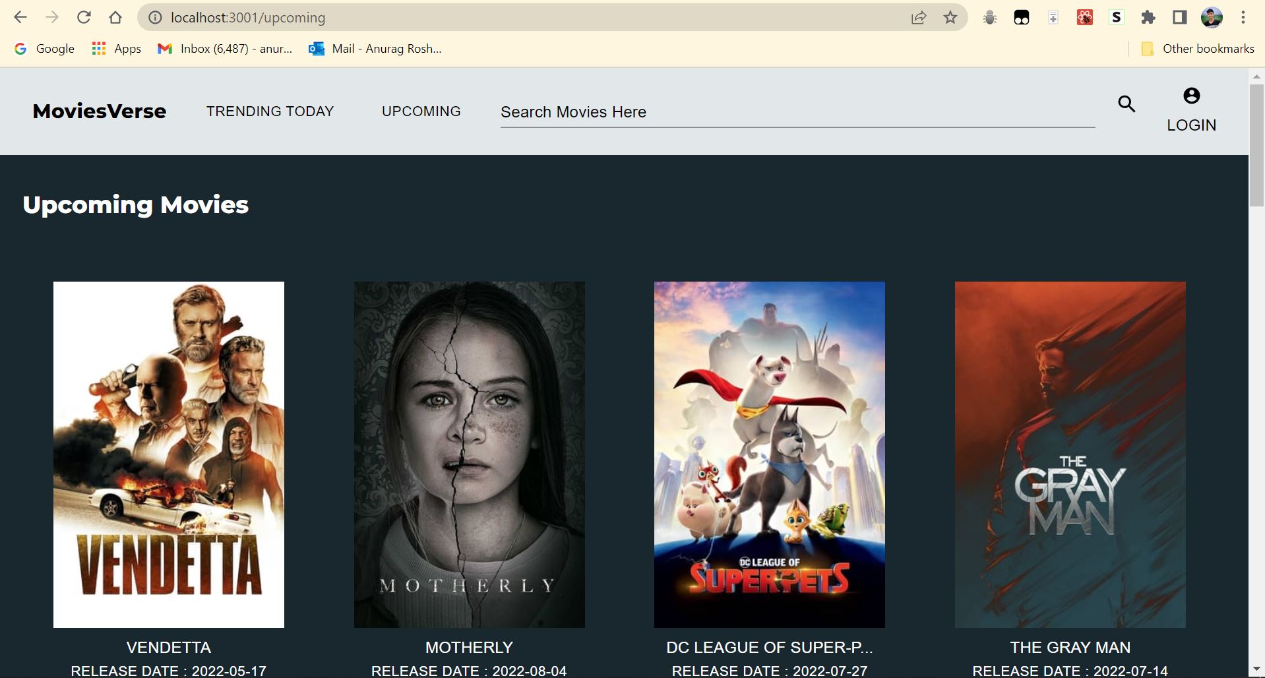Reload the page
Screen dimensions: 1265x678
click(x=84, y=18)
